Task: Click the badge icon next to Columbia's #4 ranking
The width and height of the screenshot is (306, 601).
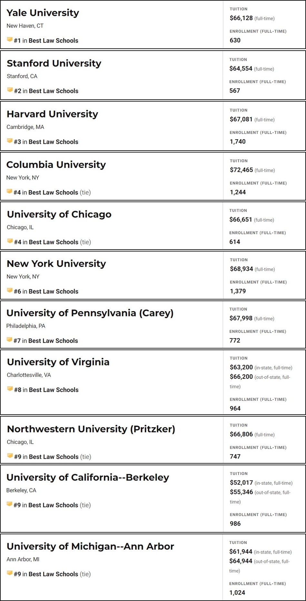Action: tap(9, 192)
